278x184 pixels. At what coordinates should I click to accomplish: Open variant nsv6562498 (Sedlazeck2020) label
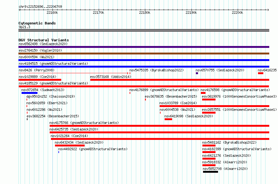tap(43, 44)
